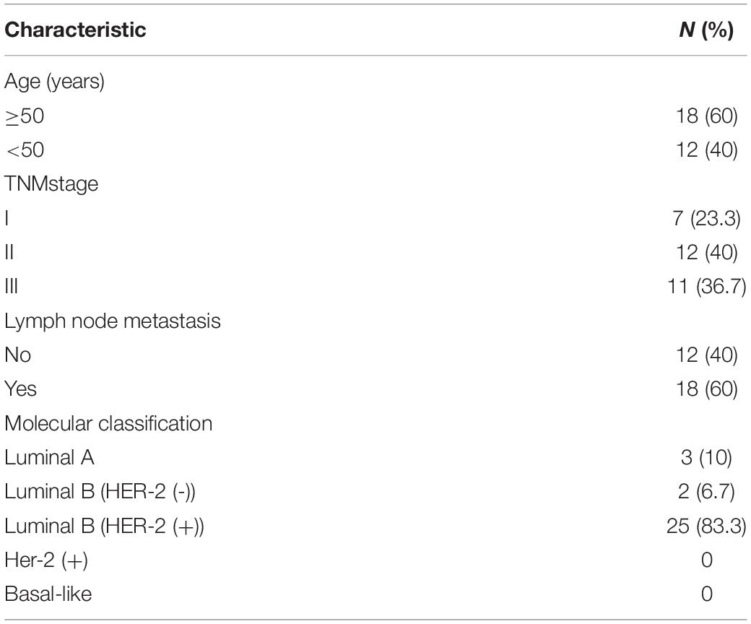The width and height of the screenshot is (751, 624).
Task: Click the Characteristic column header
Action: point(75,30)
